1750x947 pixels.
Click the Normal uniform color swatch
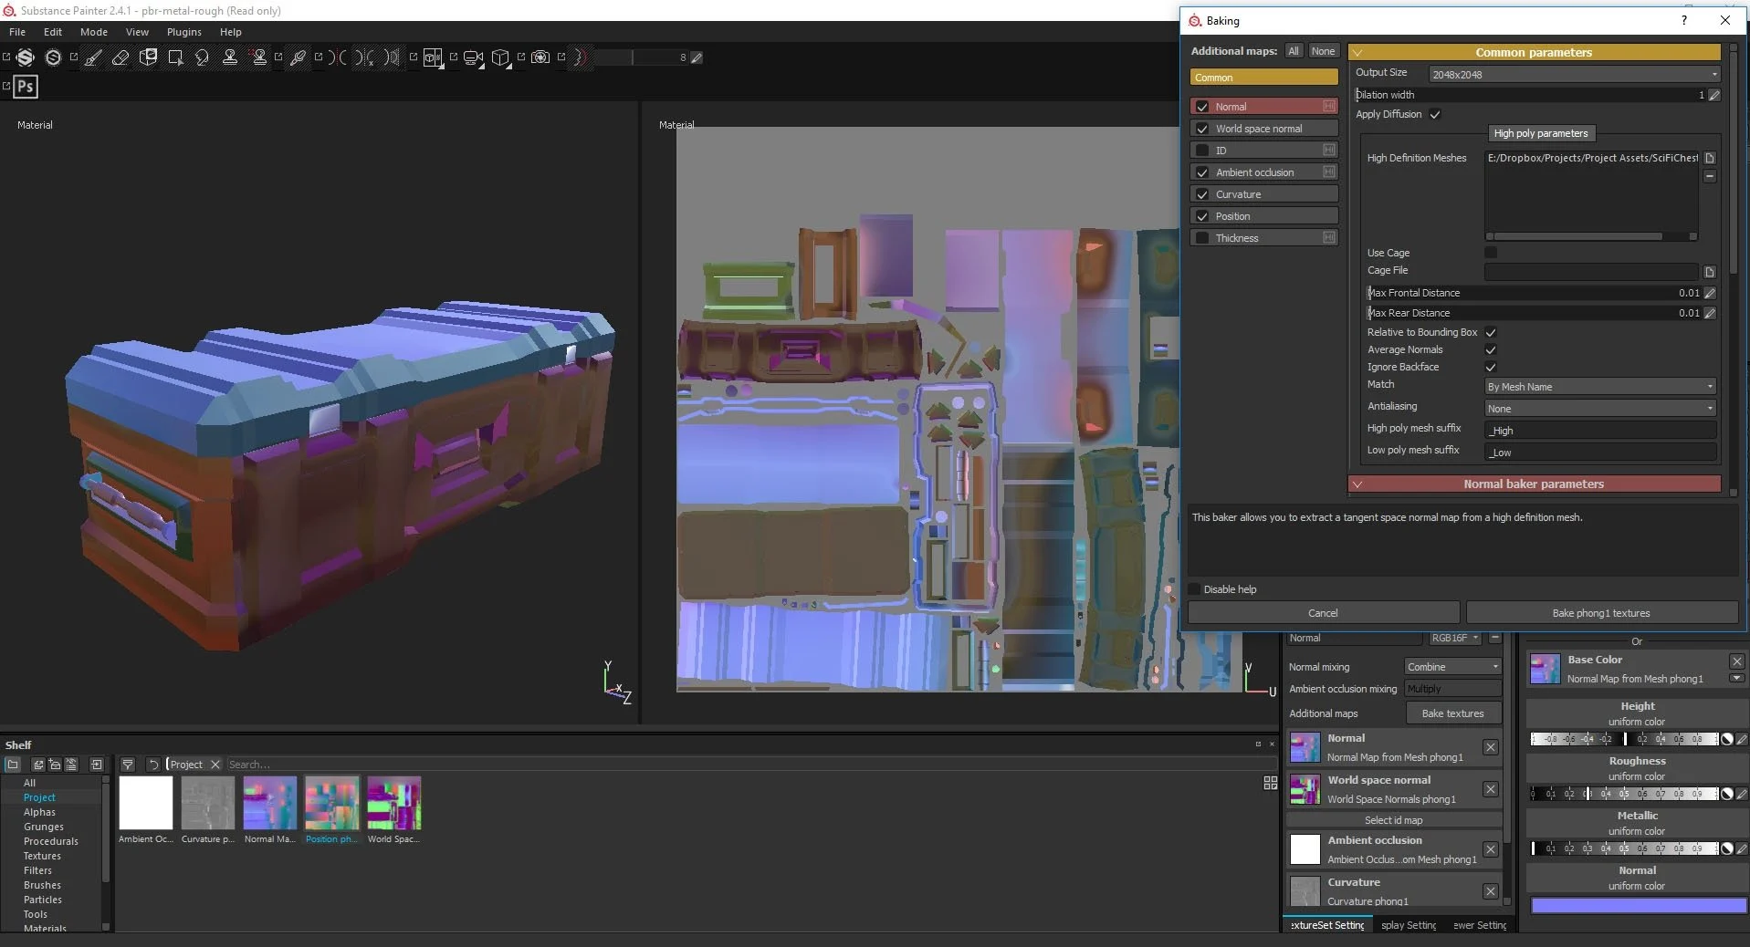click(1638, 905)
